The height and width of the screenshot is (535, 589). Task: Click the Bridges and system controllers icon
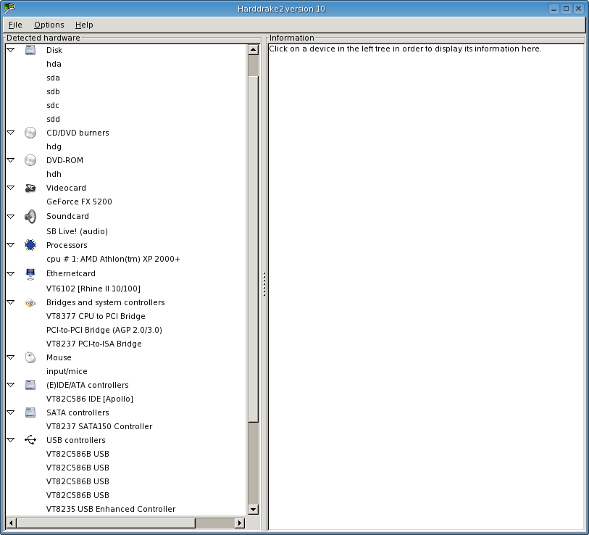pyautogui.click(x=30, y=302)
